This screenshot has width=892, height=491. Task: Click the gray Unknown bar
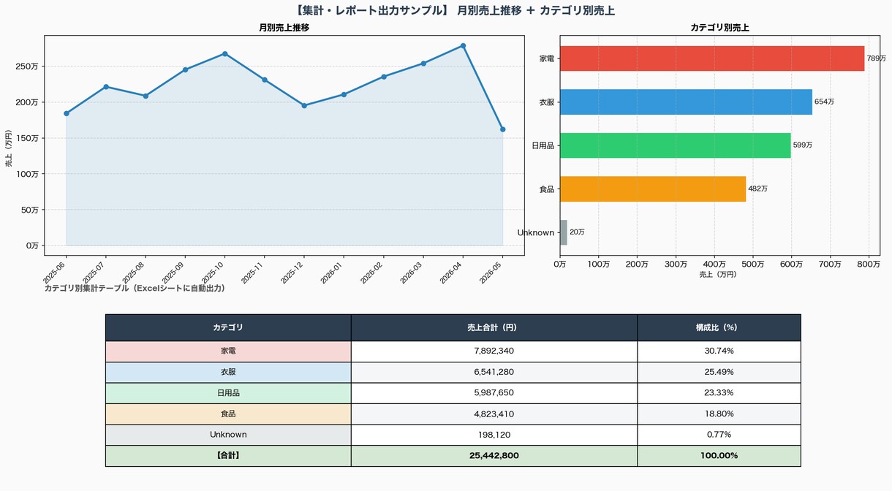tap(564, 232)
